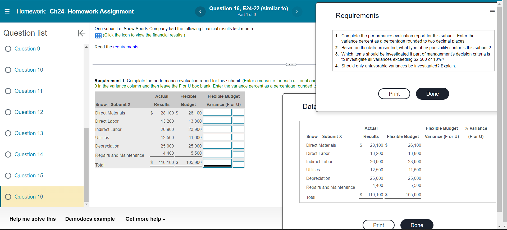This screenshot has height=230, width=507.
Task: Click Indirect Labor variance input field
Action: pyautogui.click(x=217, y=129)
